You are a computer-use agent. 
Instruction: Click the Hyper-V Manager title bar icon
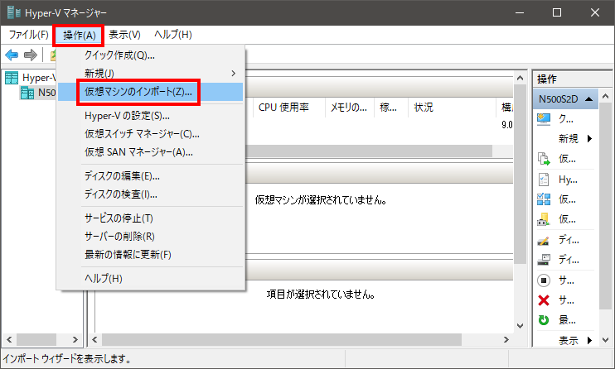click(14, 12)
